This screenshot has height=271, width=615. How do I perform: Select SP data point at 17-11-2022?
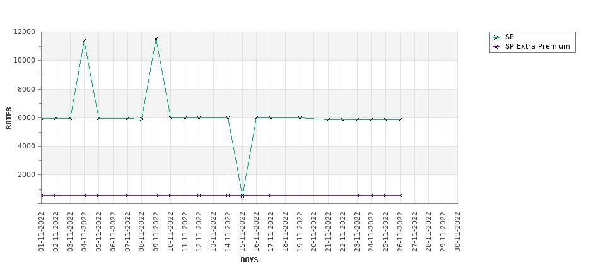click(271, 118)
